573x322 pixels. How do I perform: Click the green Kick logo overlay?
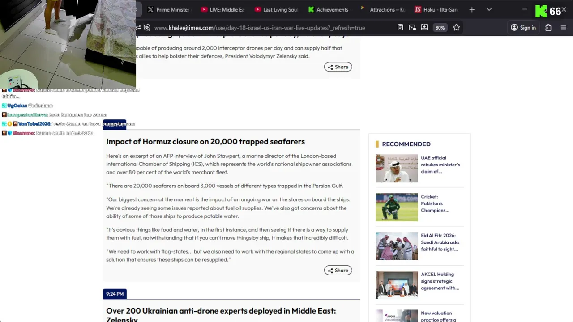click(541, 11)
